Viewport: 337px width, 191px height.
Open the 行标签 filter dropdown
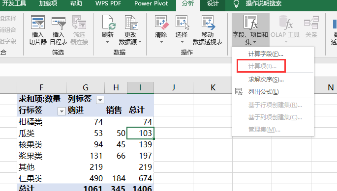click(61, 111)
